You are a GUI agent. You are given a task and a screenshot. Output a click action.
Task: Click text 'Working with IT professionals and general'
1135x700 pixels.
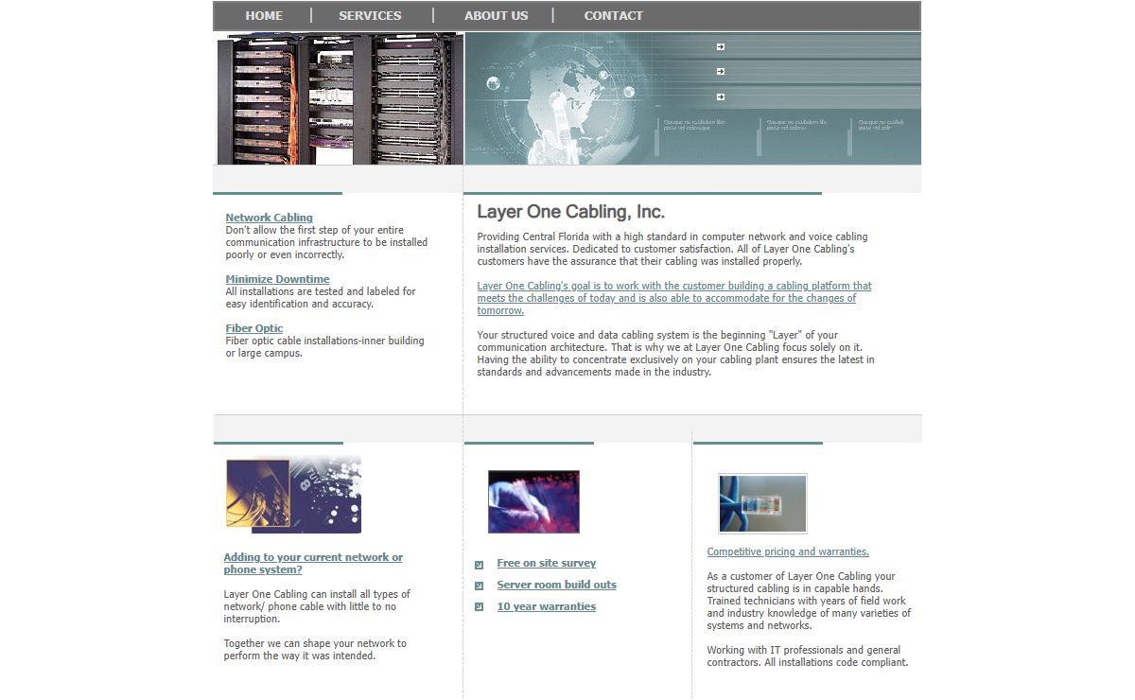pyautogui.click(x=808, y=656)
